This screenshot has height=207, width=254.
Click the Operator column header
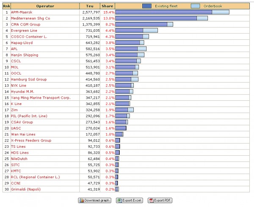tap(45, 6)
